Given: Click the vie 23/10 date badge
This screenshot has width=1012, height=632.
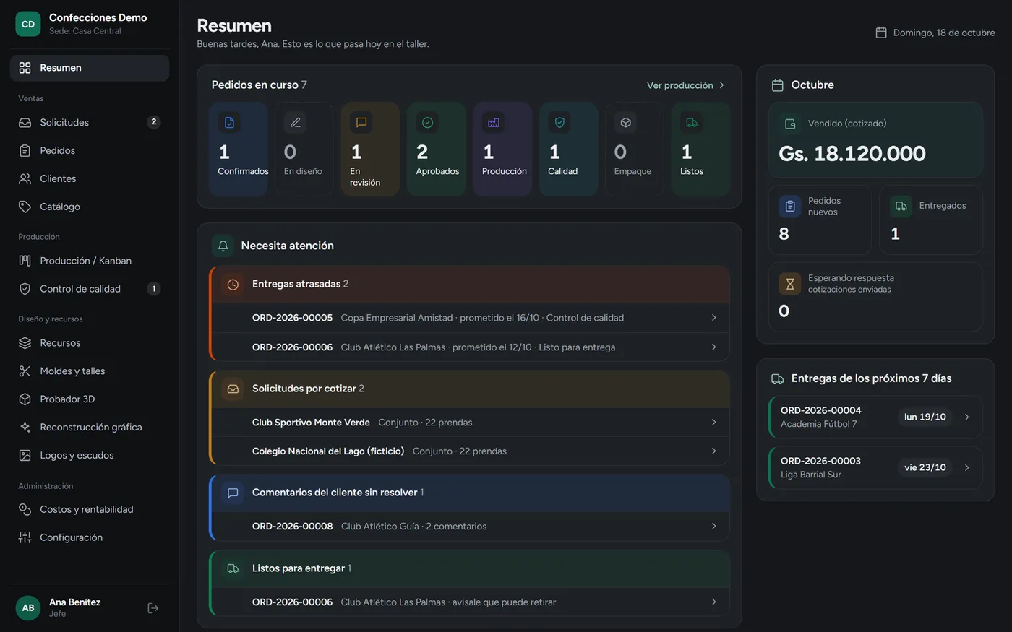Looking at the screenshot, I should pos(925,467).
